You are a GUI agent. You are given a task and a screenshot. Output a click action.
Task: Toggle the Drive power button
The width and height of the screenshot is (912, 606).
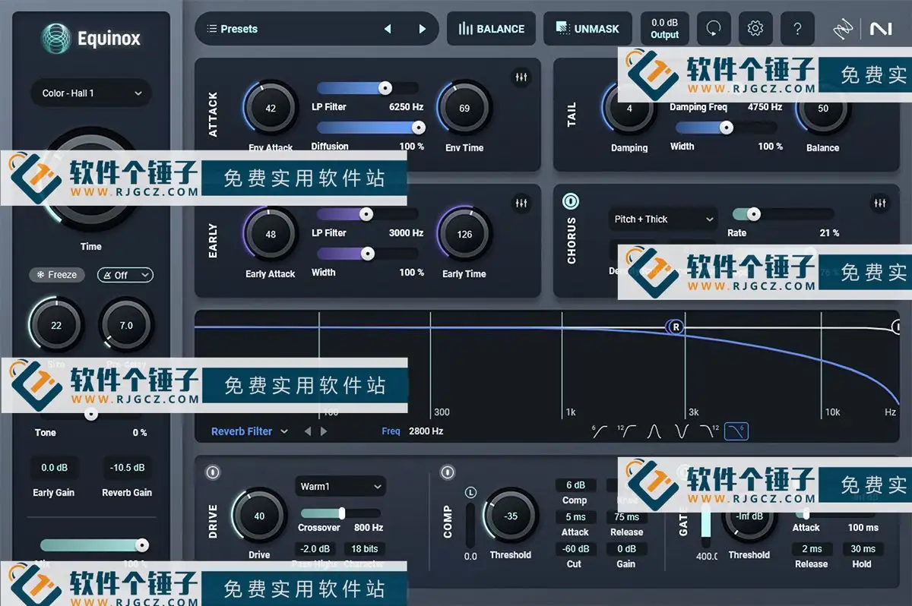pyautogui.click(x=213, y=472)
